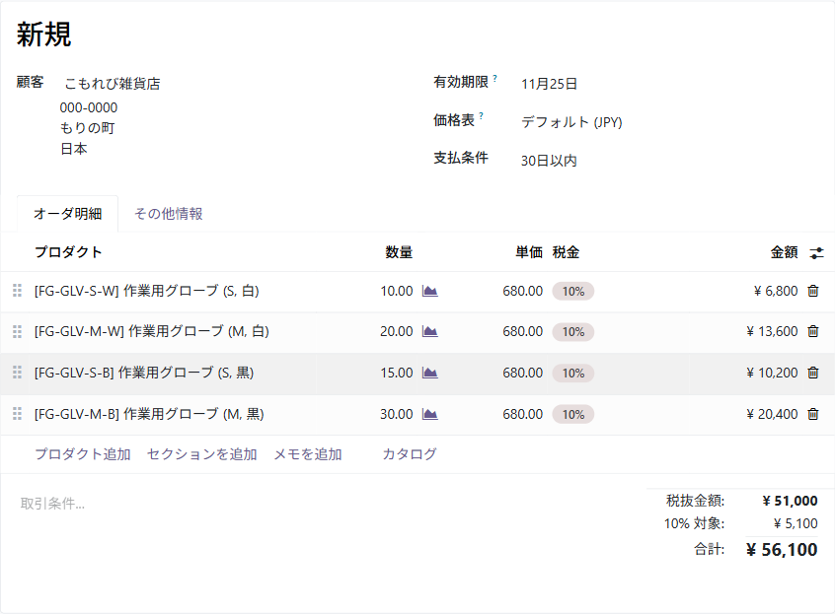Open the カタログ link
The height and width of the screenshot is (614, 835).
[x=410, y=454]
